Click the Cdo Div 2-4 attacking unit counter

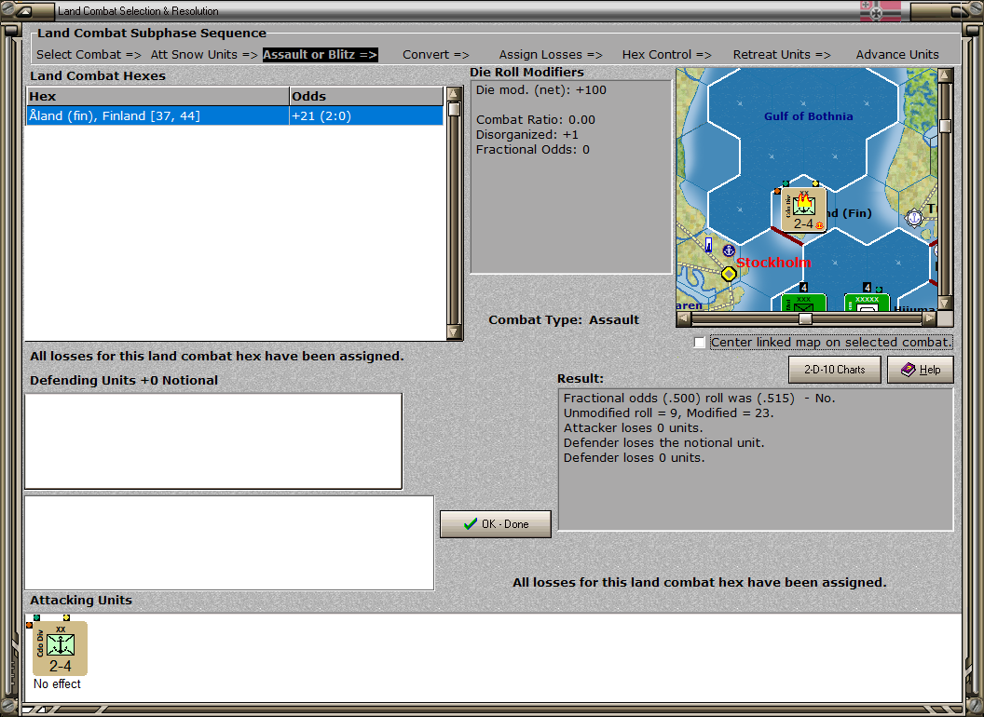pyautogui.click(x=61, y=648)
